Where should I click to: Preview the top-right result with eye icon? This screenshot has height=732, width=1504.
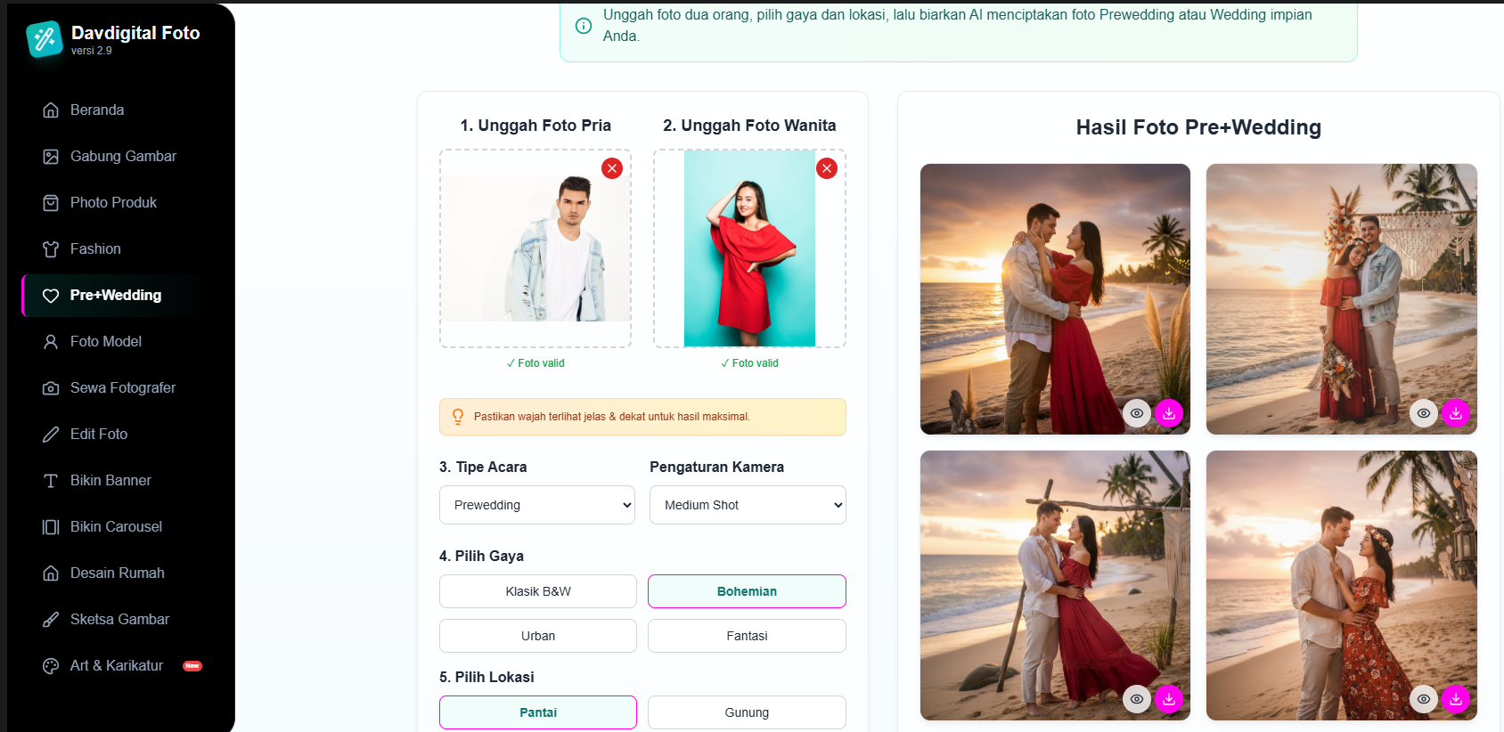[x=1424, y=413]
